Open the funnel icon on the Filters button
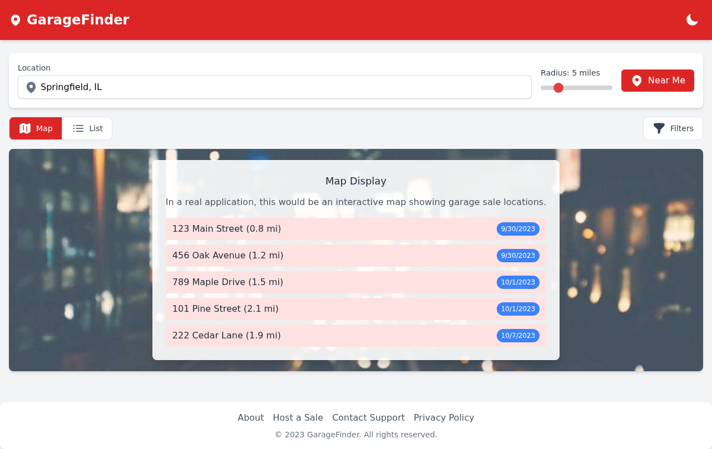Viewport: 712px width, 449px height. coord(659,128)
